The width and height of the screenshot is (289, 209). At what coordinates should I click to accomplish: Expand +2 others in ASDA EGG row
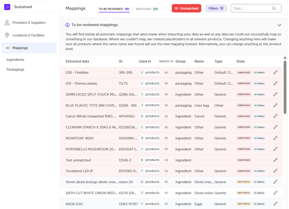[259, 204]
